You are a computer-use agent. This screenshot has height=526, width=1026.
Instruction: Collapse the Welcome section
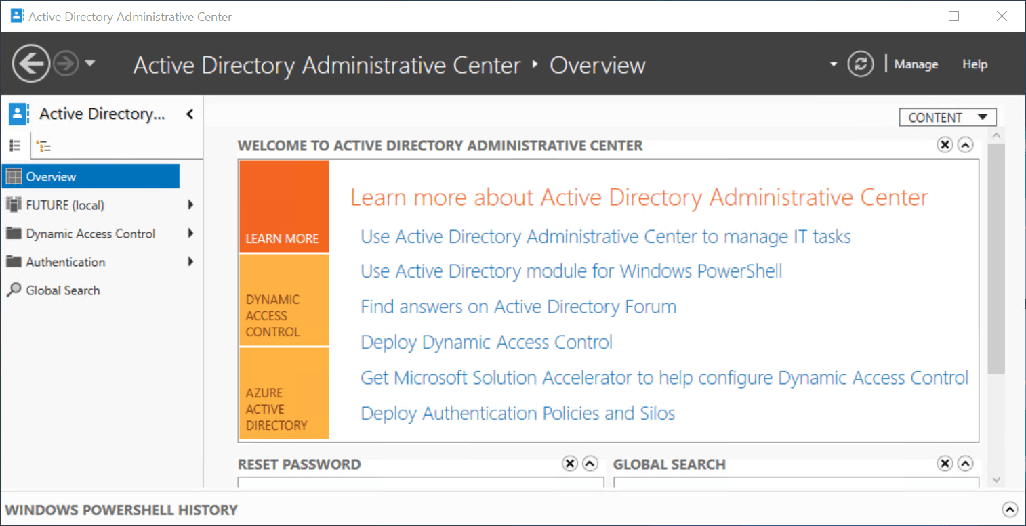[966, 145]
